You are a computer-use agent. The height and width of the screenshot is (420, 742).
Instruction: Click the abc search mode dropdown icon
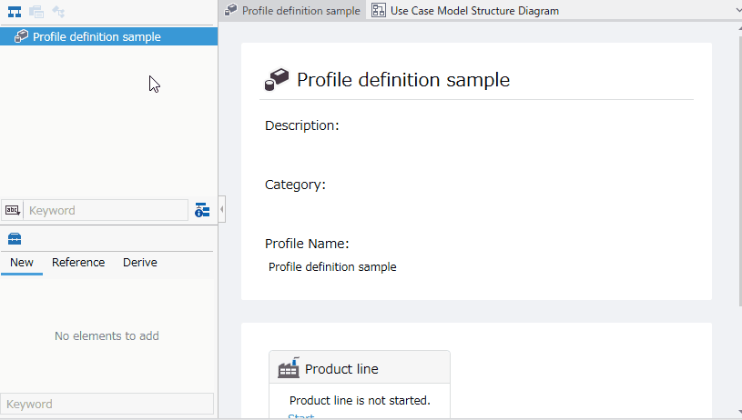click(x=13, y=210)
